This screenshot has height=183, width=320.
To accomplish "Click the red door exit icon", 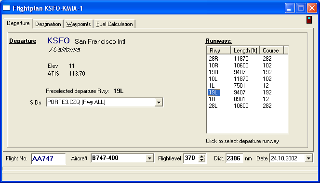I will pyautogui.click(x=309, y=20).
